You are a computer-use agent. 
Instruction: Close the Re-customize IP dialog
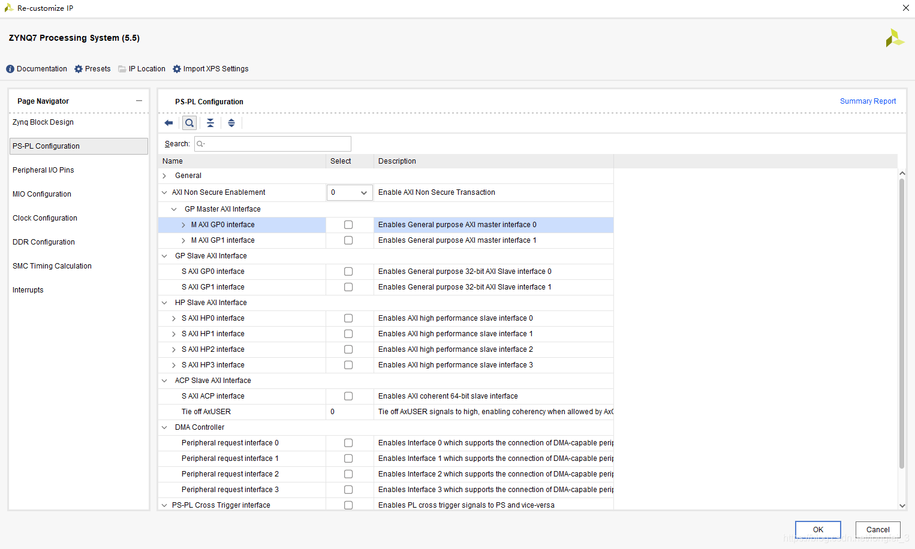click(x=905, y=8)
